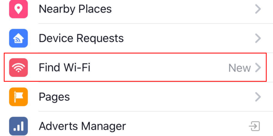The width and height of the screenshot is (273, 136).
Task: Expand the Nearby Places chevron arrow
Action: [258, 9]
